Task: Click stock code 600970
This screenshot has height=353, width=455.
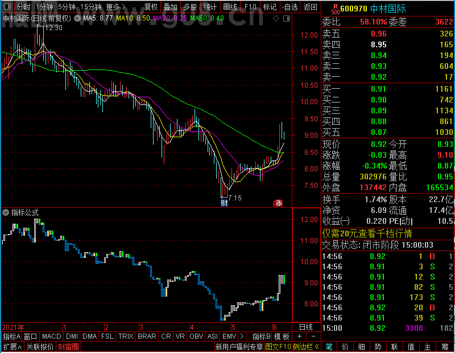Action: click(x=354, y=9)
